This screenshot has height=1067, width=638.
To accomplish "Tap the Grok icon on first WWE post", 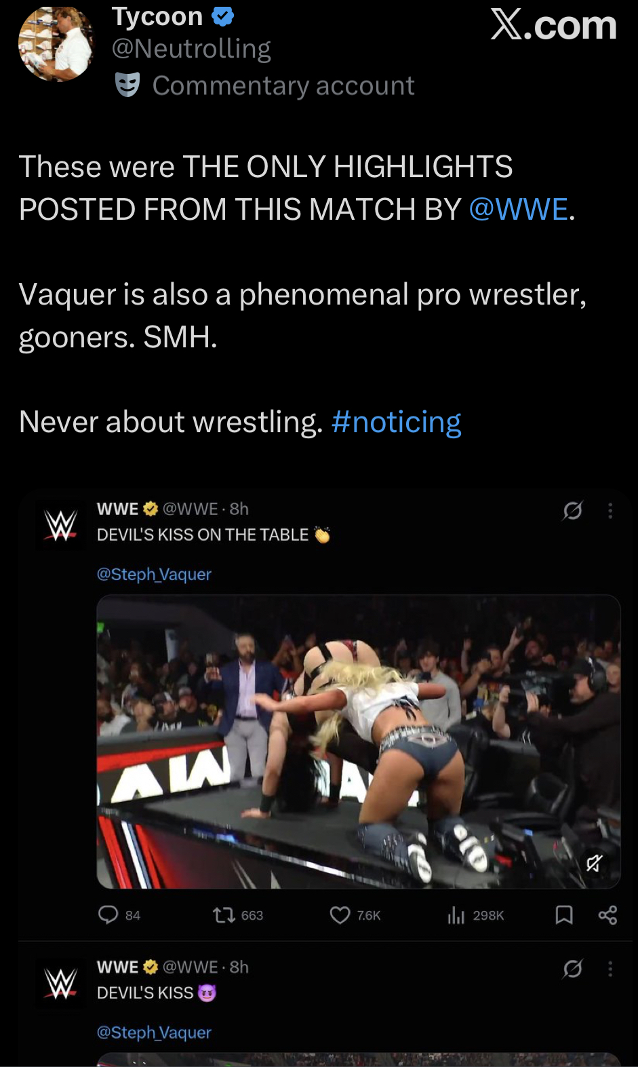I will 572,510.
